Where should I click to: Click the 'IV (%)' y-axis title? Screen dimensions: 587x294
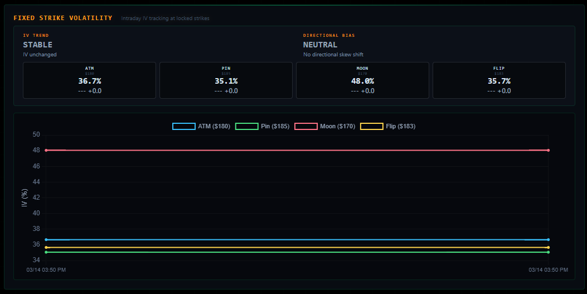tap(25, 197)
